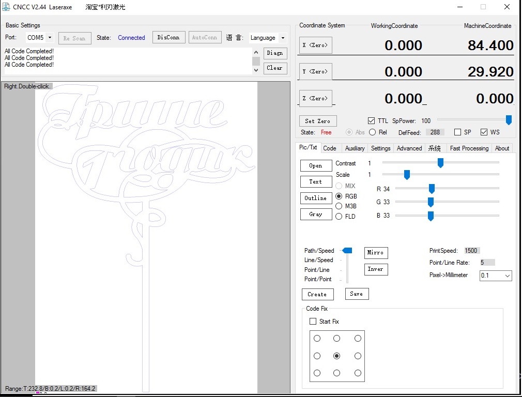Open the Settings tab
522x397 pixels.
[380, 148]
